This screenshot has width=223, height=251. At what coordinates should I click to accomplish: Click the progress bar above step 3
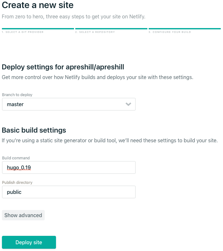(184, 29)
